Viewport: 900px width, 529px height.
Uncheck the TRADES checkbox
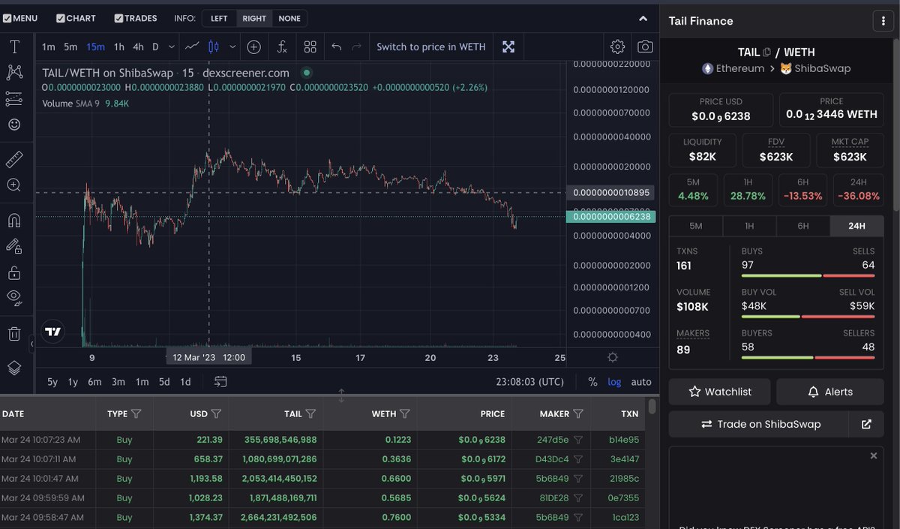pos(118,18)
